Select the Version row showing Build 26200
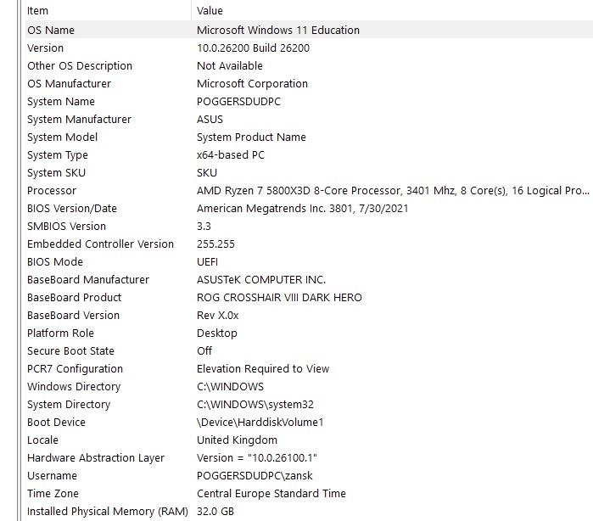The width and height of the screenshot is (593, 521). [46, 48]
